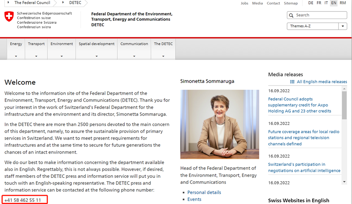Switch the language to RM
Viewport: 352px width, 204px height.
(343, 3)
